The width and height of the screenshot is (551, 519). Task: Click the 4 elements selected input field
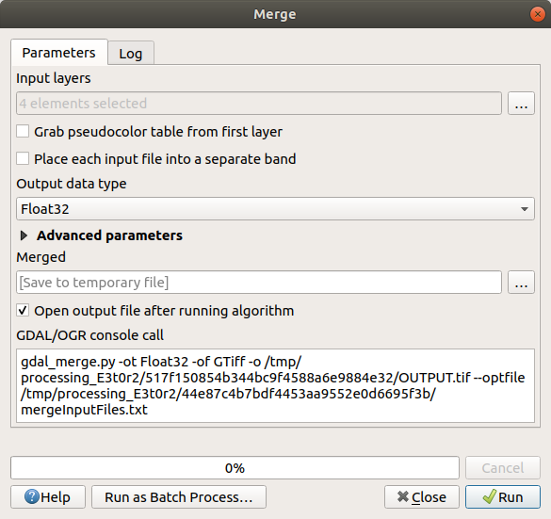259,104
